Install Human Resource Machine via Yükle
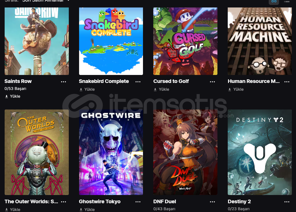 236,89
